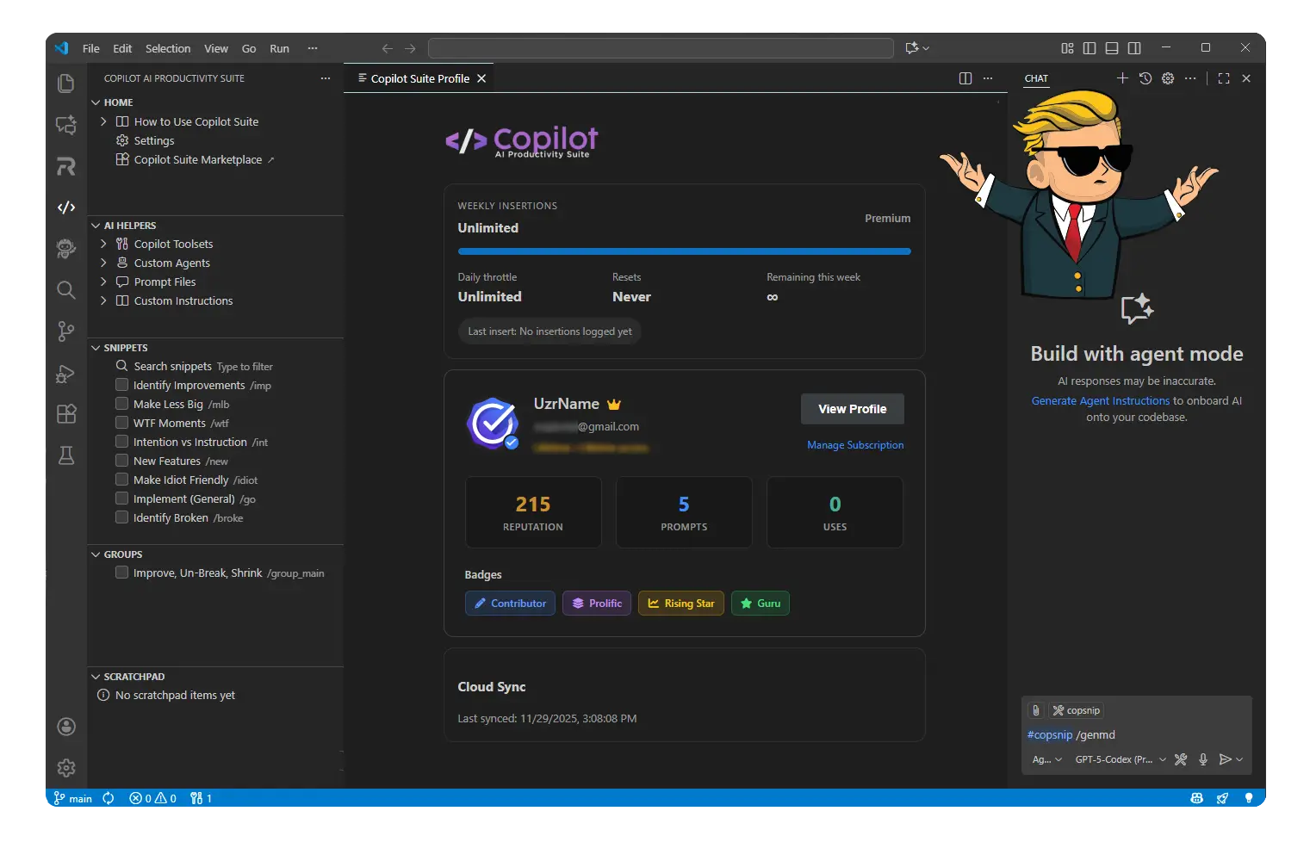Configure tools icon in chat input
Viewport: 1310px width, 842px height.
pyautogui.click(x=1181, y=759)
